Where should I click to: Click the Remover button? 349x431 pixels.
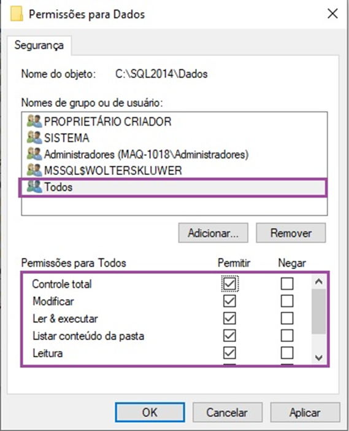[291, 233]
